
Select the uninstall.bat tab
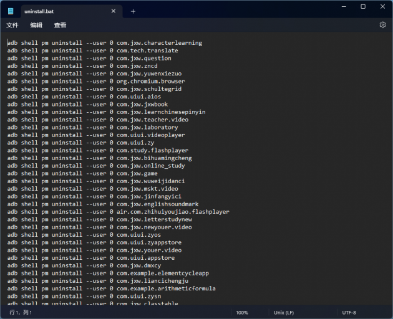(56, 11)
